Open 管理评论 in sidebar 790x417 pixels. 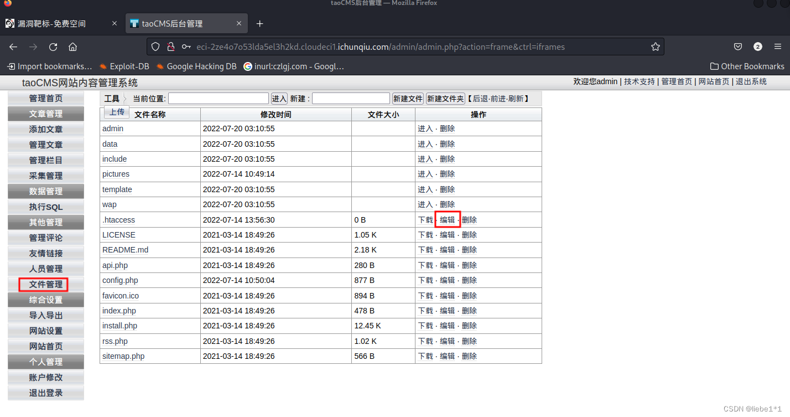(46, 238)
